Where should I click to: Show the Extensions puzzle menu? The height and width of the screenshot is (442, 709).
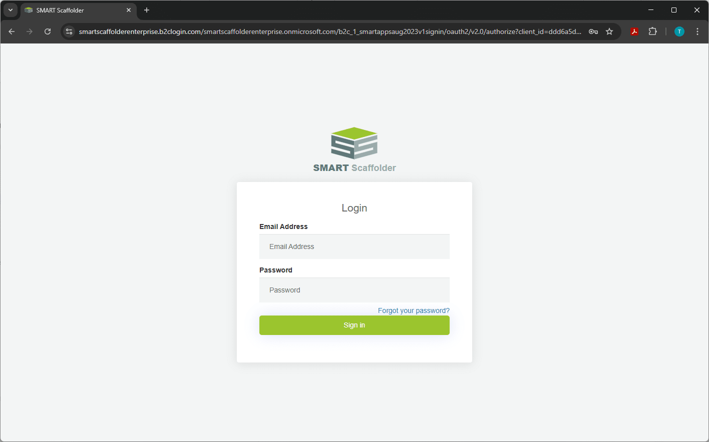coord(652,31)
